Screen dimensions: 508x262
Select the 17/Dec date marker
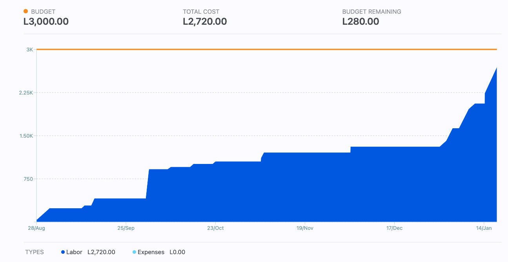pyautogui.click(x=394, y=228)
